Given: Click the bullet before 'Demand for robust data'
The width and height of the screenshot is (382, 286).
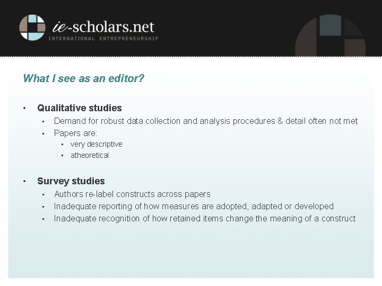Looking at the screenshot, I should (45, 121).
